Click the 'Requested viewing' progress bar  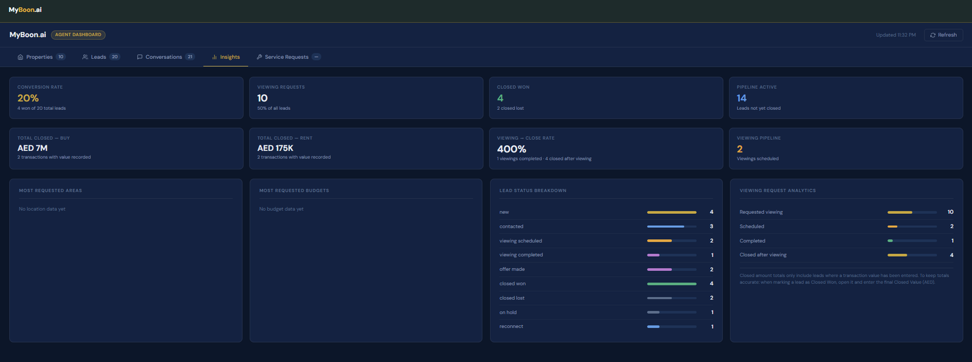pyautogui.click(x=912, y=212)
